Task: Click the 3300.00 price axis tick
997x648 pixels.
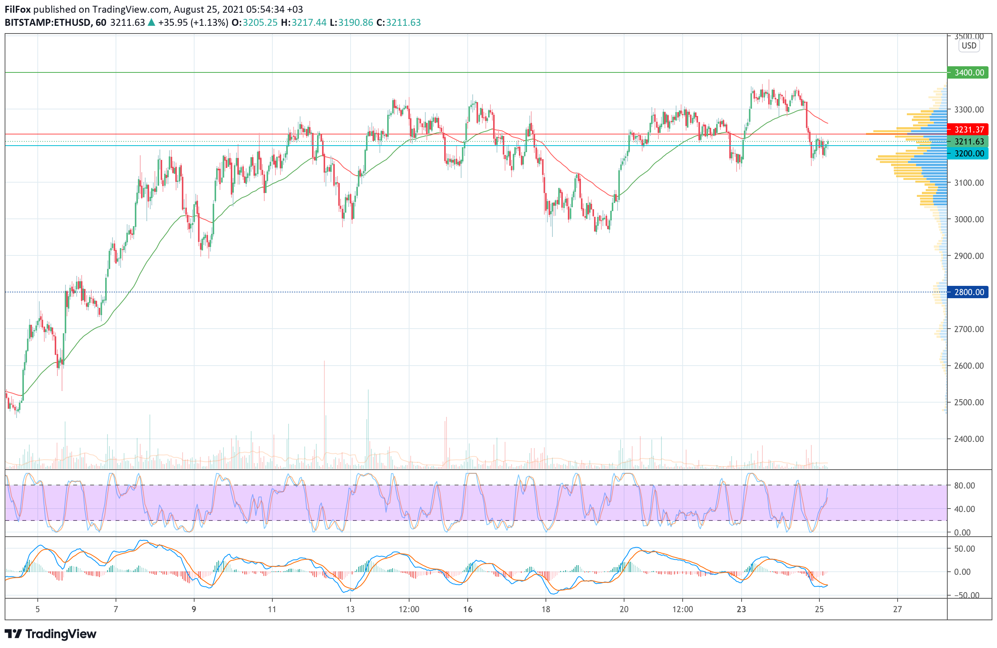Action: [968, 110]
